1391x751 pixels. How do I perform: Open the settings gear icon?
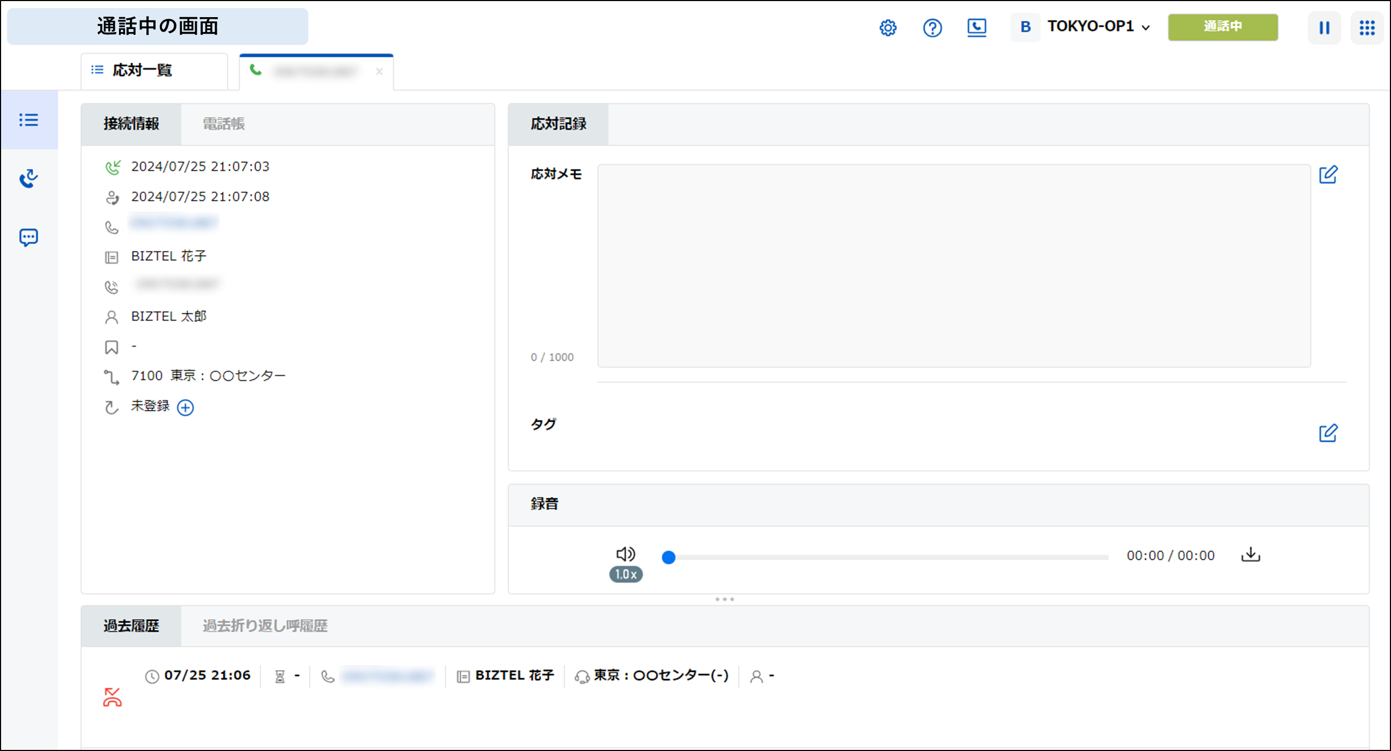(x=887, y=27)
